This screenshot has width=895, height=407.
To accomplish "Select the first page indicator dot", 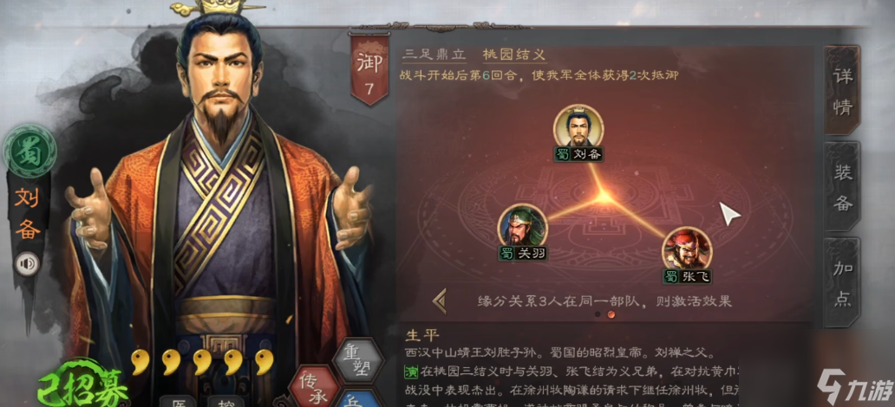I will (598, 314).
